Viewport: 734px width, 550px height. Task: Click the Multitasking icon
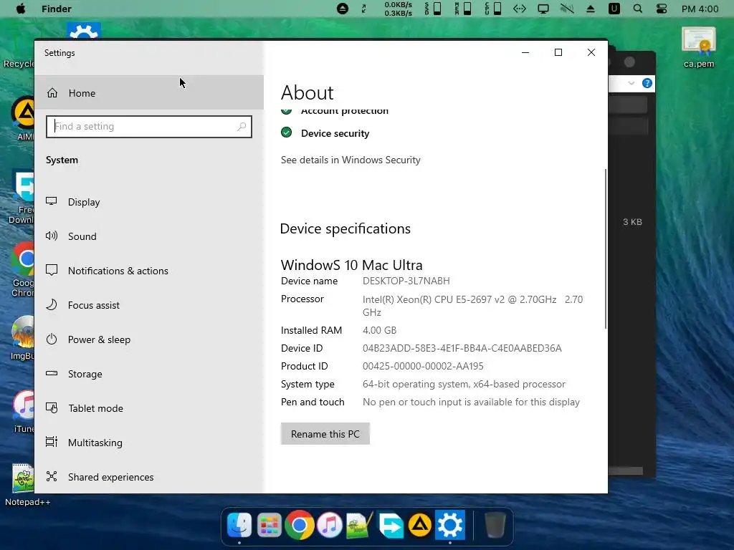click(x=52, y=441)
